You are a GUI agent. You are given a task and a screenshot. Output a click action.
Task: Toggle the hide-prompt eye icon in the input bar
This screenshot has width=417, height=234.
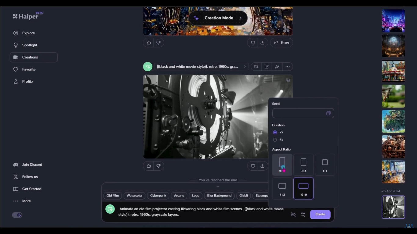click(x=293, y=214)
